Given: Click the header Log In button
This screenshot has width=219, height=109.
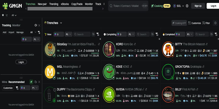Looking at the screenshot, I should [x=213, y=6].
